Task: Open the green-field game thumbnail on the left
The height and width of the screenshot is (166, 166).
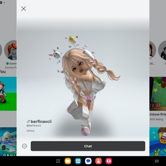Action: coord(8,94)
